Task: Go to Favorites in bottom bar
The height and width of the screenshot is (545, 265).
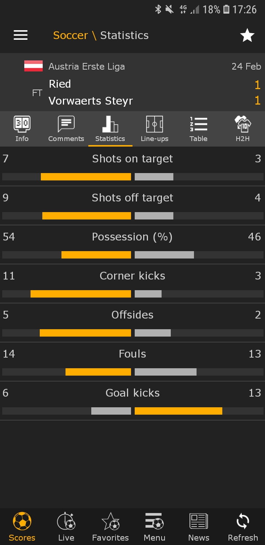Action: [x=110, y=527]
